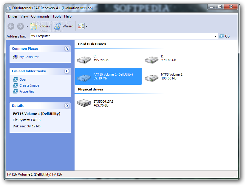Open the view mode dropdown arrow
246x186 pixels.
point(86,26)
